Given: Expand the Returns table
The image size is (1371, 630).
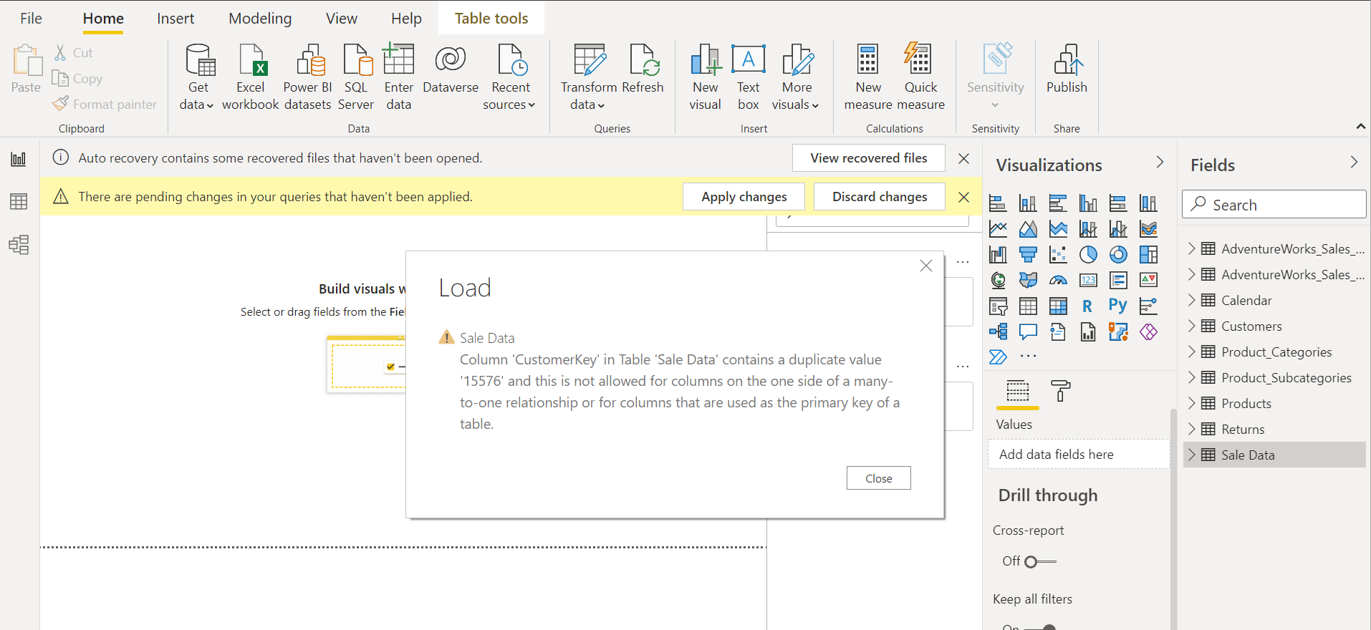Looking at the screenshot, I should click(1192, 429).
